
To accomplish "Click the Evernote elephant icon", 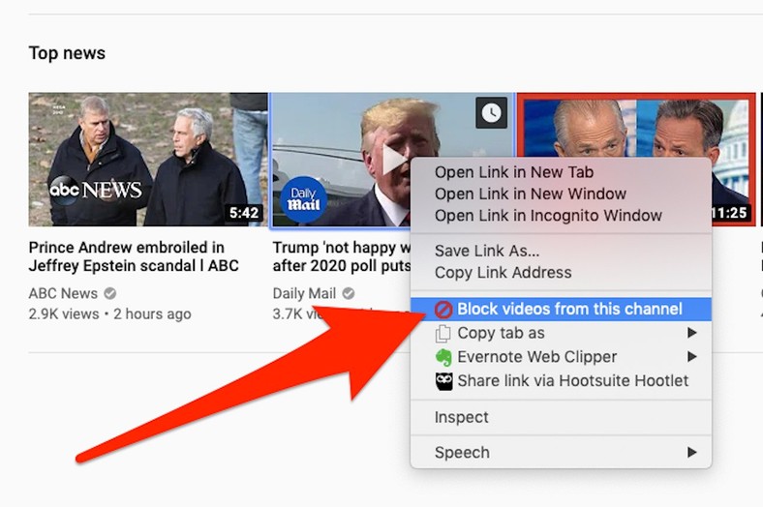I will click(x=443, y=357).
